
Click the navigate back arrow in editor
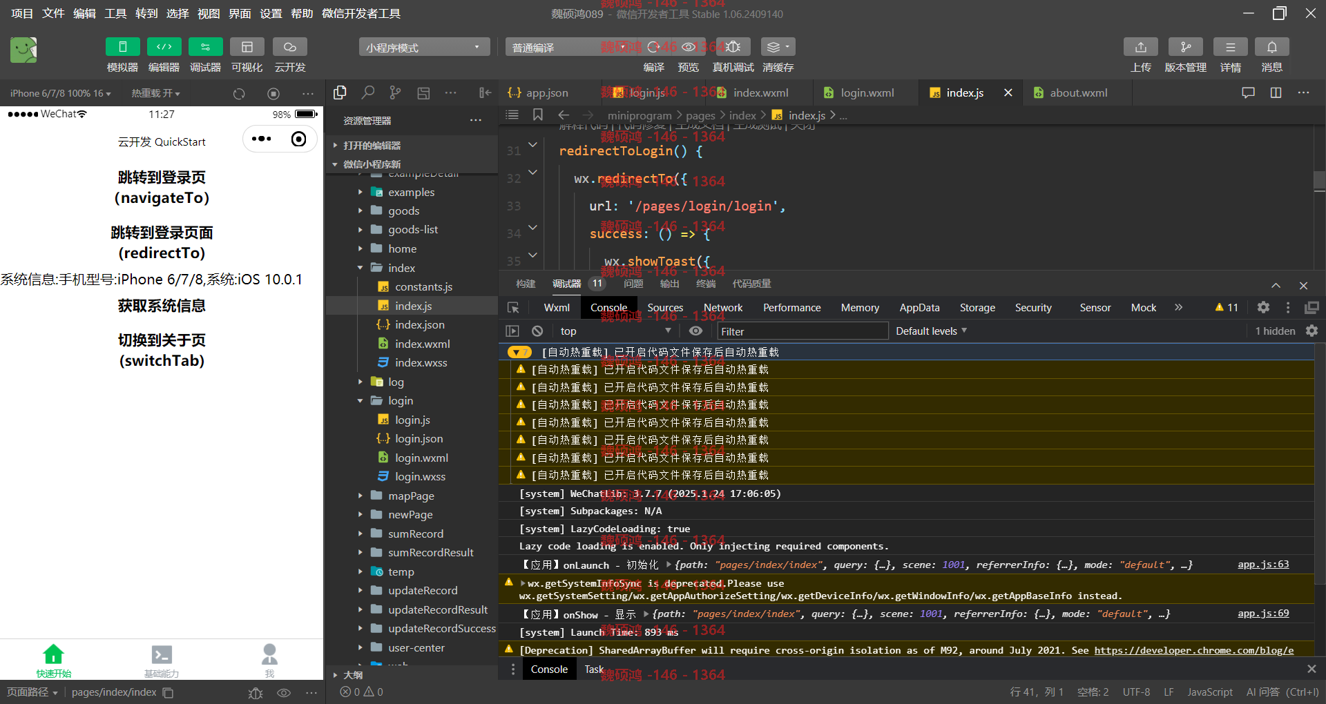pyautogui.click(x=564, y=115)
